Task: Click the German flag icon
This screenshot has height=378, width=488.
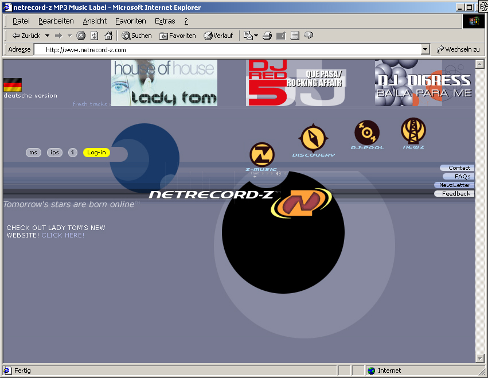Action: [x=13, y=85]
